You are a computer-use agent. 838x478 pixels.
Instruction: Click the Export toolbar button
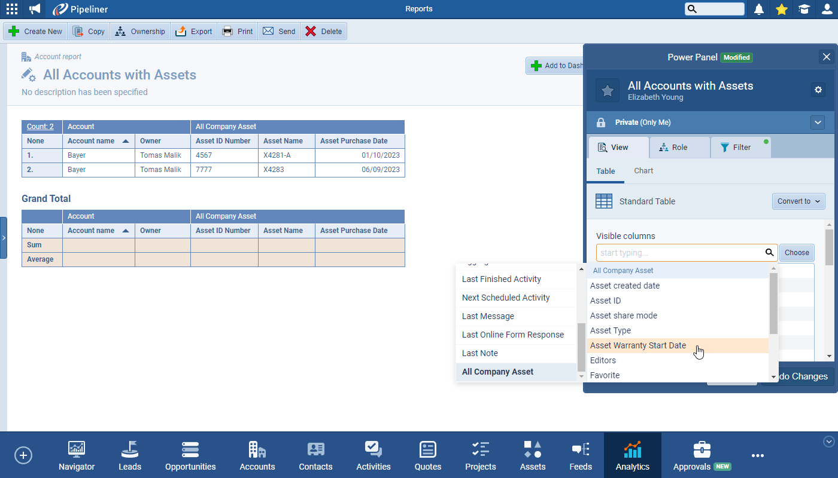click(194, 32)
